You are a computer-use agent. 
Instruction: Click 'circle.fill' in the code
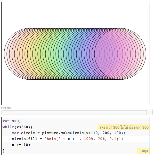click(x=25, y=139)
